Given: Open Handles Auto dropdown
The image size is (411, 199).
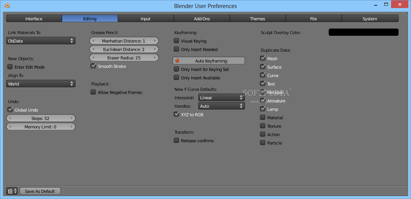Looking at the screenshot, I should pos(222,106).
